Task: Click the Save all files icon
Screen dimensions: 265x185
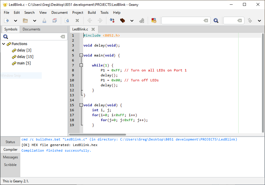Action: coord(55,20)
